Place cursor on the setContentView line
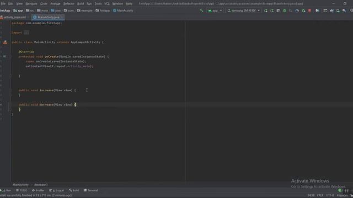 point(59,66)
